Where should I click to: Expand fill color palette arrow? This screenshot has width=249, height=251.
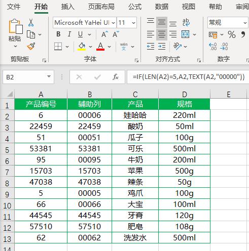[91, 47]
